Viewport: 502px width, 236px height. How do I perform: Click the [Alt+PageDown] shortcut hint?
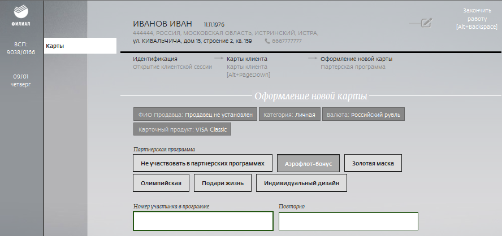click(248, 75)
